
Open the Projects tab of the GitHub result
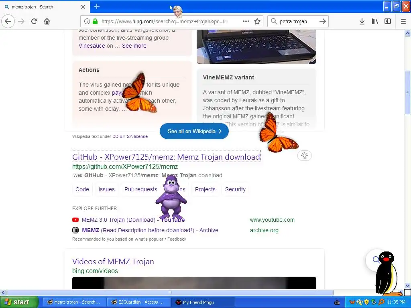point(205,189)
